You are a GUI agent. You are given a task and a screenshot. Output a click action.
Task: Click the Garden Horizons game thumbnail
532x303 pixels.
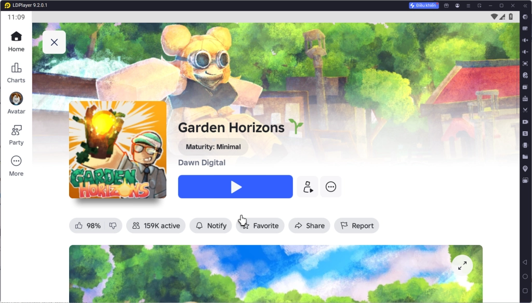117,149
